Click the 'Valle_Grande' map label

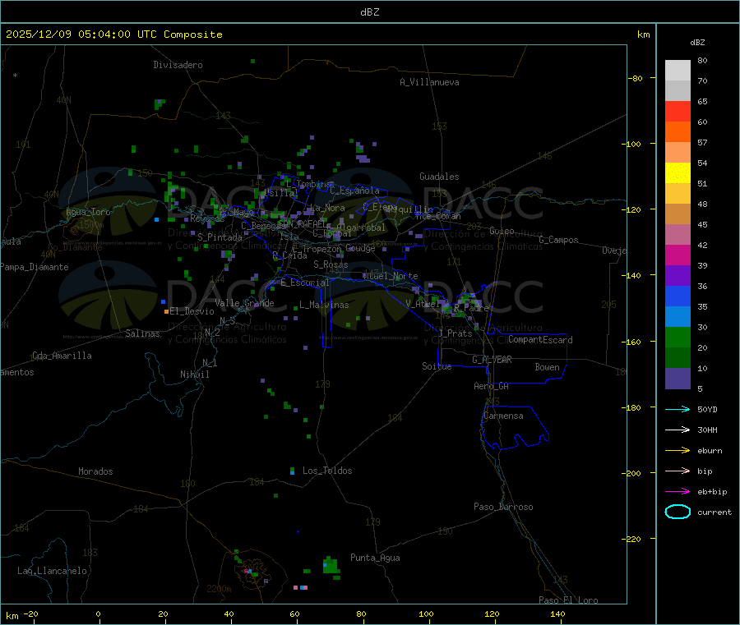coord(244,303)
